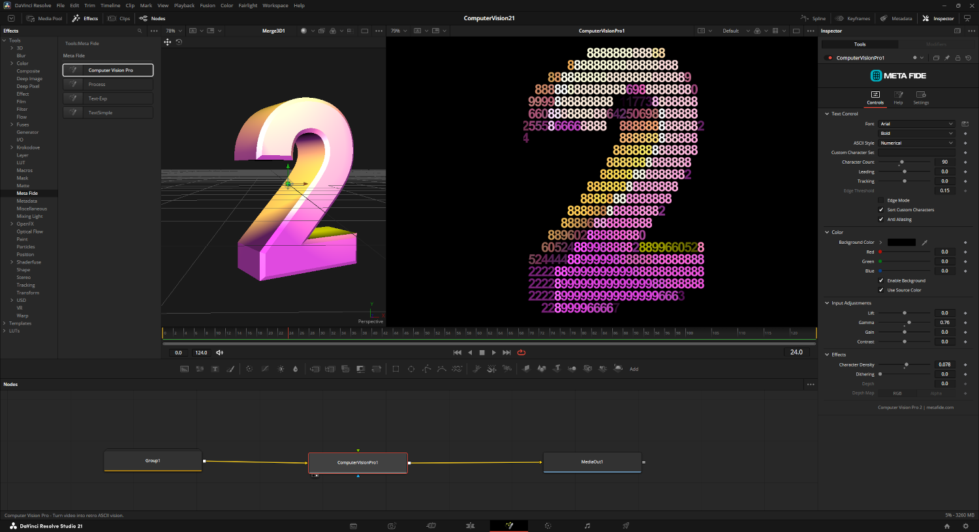
Task: Add a Rectangle mask tool
Action: [x=396, y=369]
